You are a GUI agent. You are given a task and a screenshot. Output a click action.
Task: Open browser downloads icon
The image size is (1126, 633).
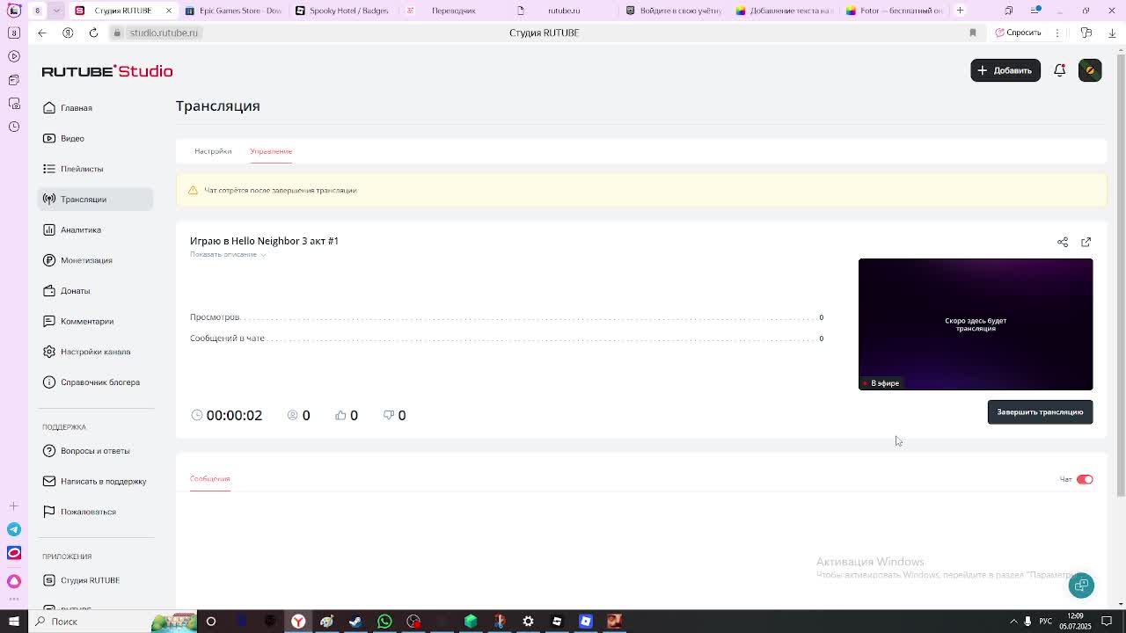pyautogui.click(x=1112, y=33)
